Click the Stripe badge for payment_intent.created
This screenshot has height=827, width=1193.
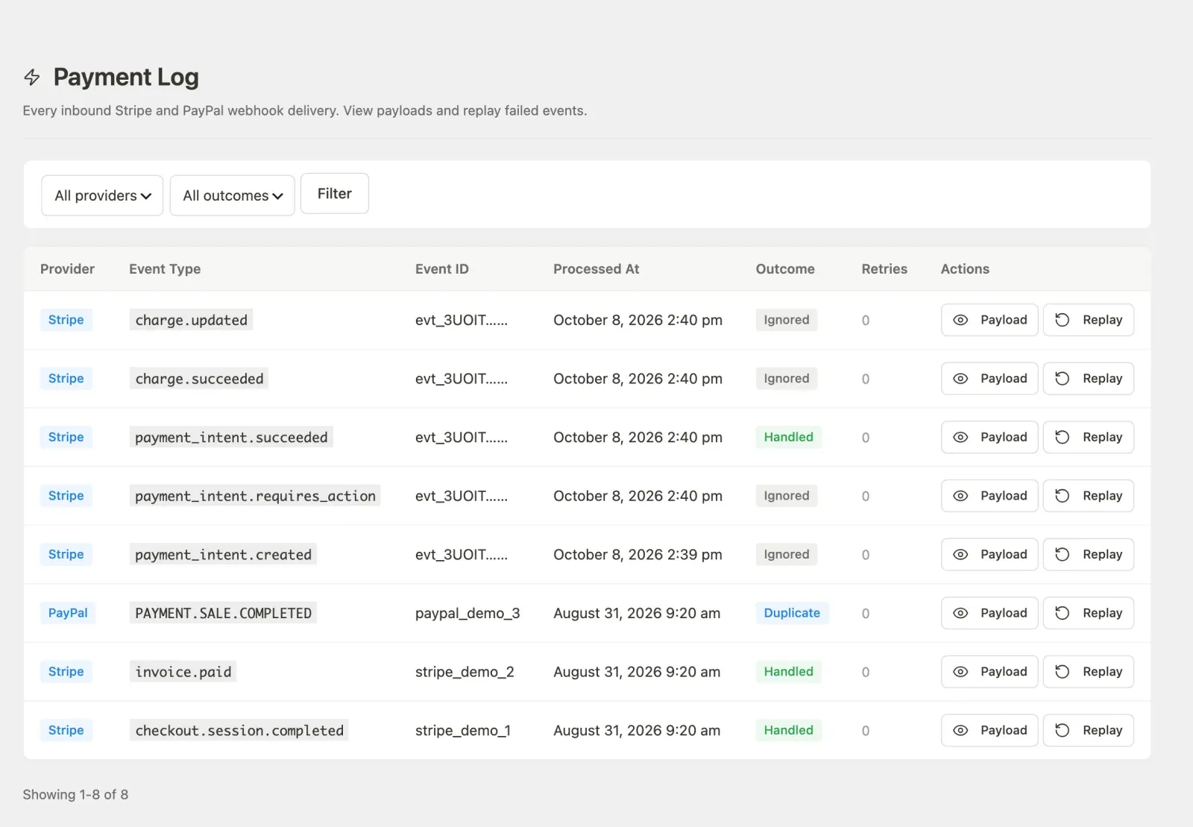(x=66, y=555)
